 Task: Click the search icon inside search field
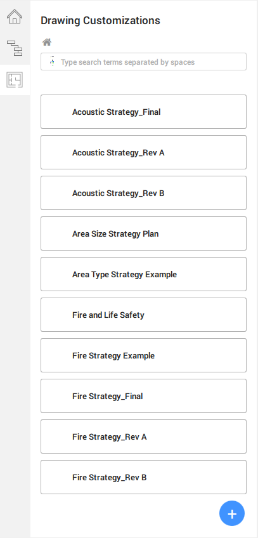click(52, 62)
